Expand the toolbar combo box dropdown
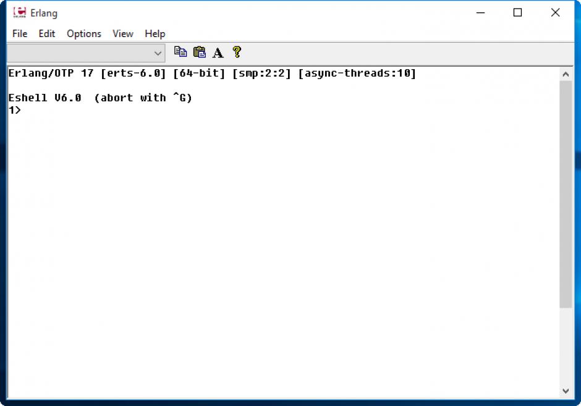 [158, 53]
